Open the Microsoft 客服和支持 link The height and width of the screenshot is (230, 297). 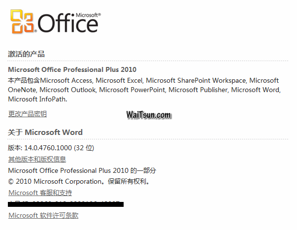coord(40,193)
